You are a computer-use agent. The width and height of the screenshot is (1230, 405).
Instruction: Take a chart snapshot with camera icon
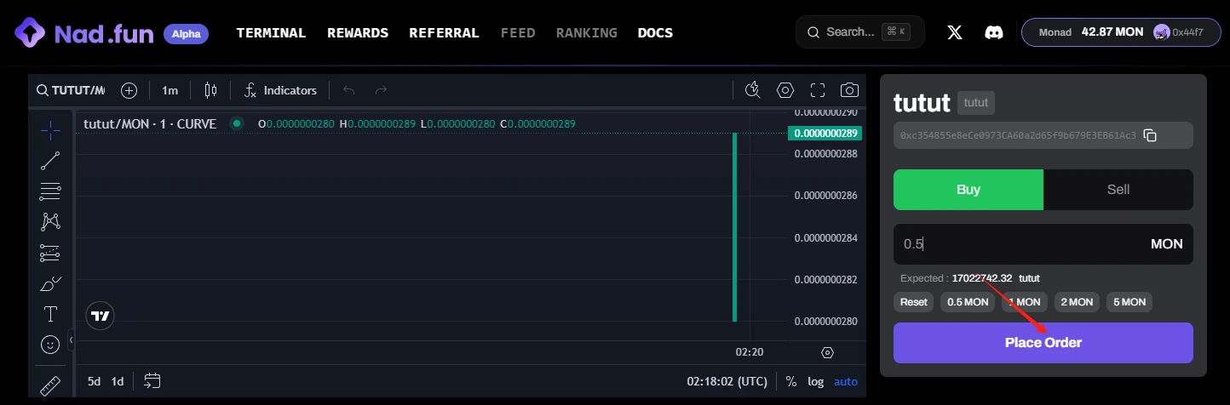point(849,90)
